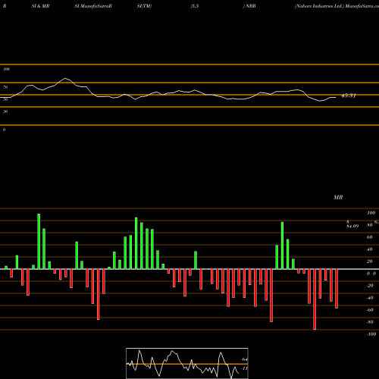
Task: Click the Nabors Industries Ltd. header text
Action: coord(319,6)
